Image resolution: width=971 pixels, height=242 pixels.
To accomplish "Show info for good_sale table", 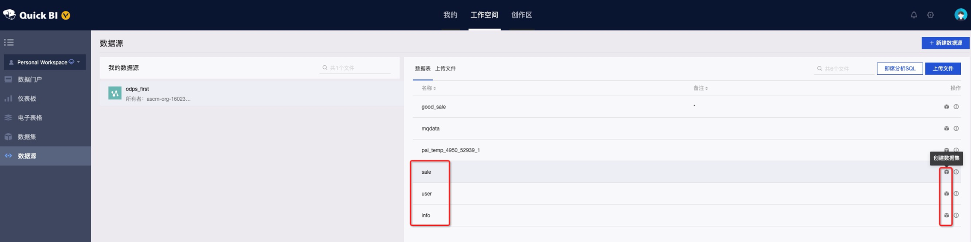I will [956, 107].
